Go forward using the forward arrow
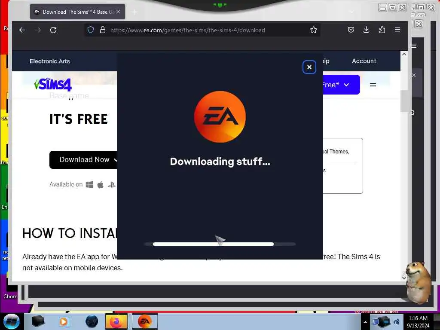The image size is (440, 330). [x=38, y=30]
